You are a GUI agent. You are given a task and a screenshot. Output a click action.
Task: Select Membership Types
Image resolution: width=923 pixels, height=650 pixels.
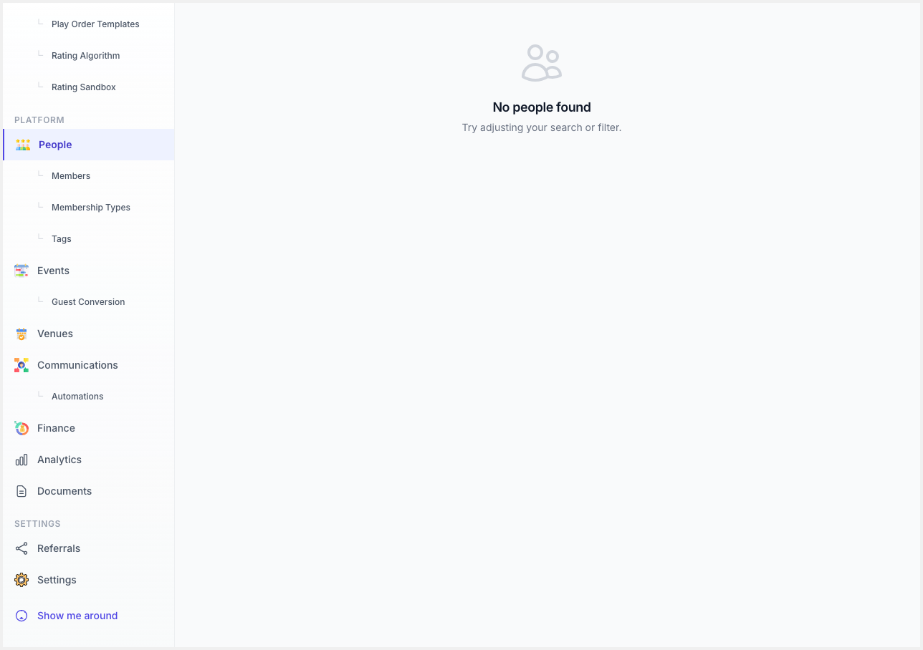(91, 208)
